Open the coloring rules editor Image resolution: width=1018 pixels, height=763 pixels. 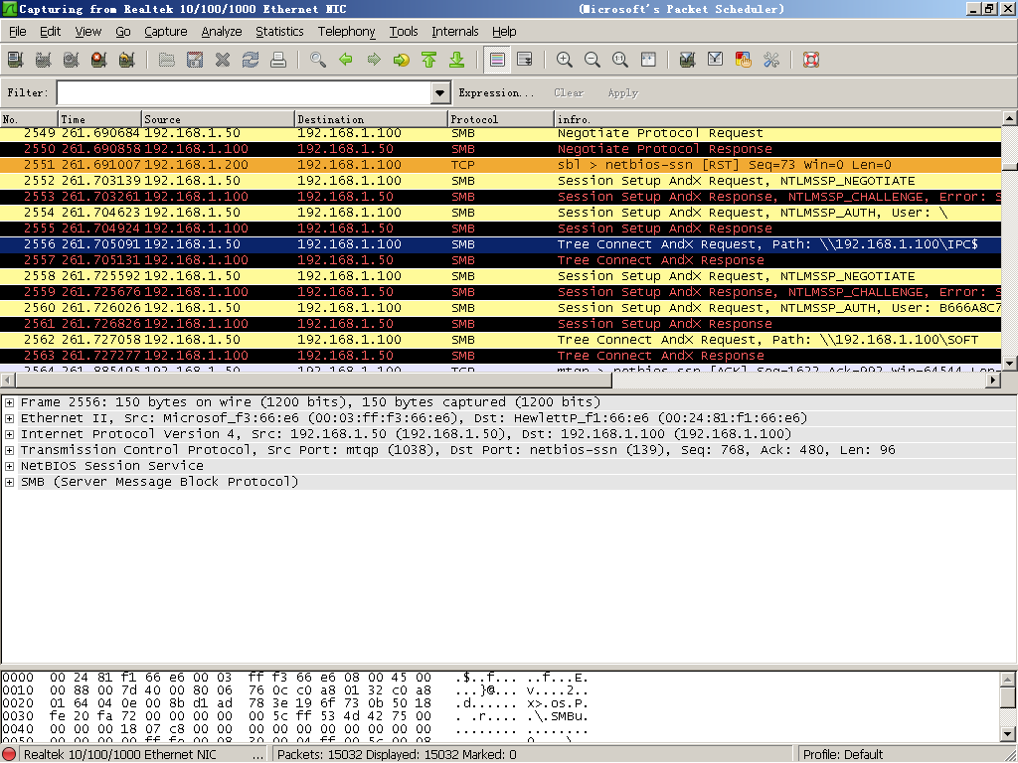click(x=743, y=60)
